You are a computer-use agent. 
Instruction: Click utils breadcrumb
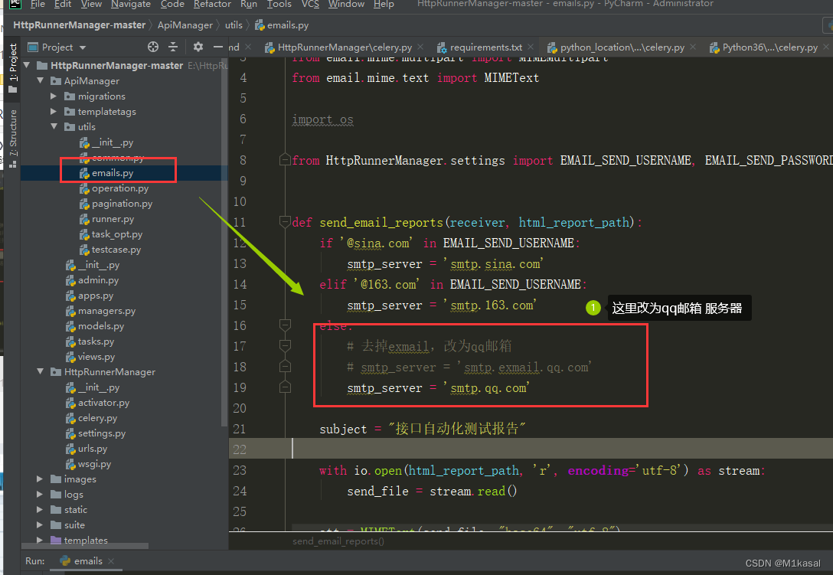tap(234, 25)
